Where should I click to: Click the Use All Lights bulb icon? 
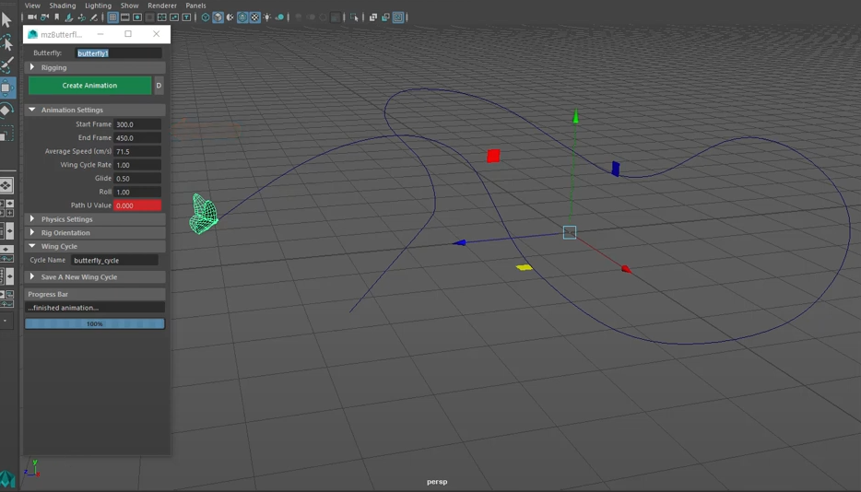pyautogui.click(x=266, y=17)
